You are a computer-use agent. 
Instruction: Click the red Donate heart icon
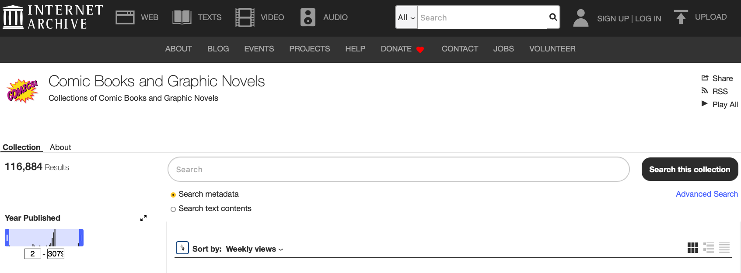[420, 49]
